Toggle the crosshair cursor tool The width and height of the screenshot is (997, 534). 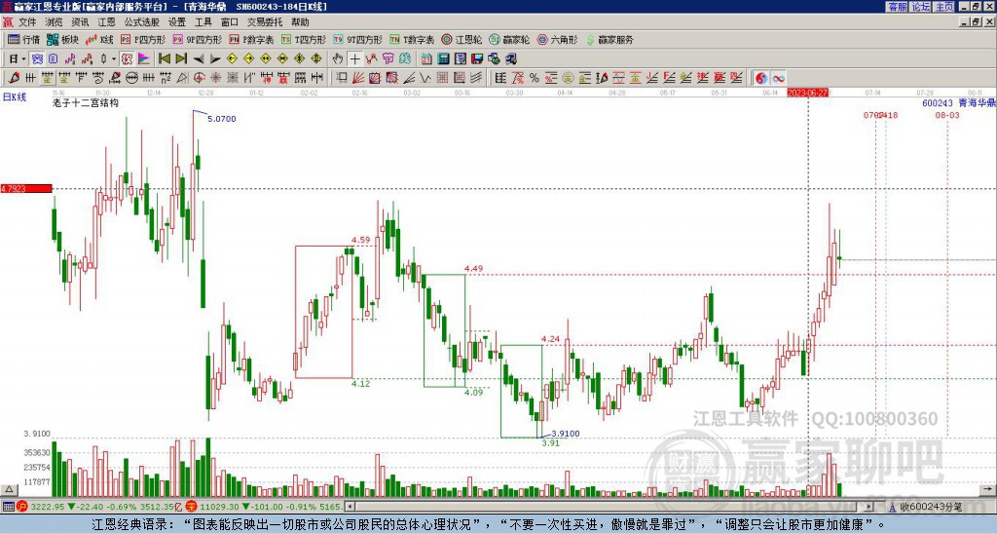tap(354, 59)
